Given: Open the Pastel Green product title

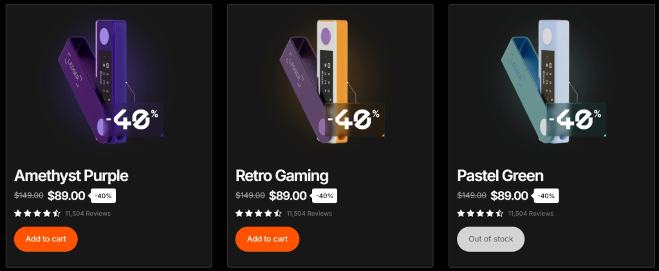Looking at the screenshot, I should coord(500,176).
